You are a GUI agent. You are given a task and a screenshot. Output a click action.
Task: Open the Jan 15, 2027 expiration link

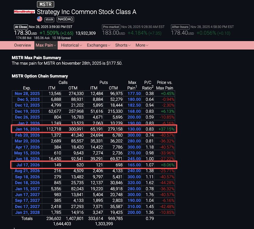pos(27,189)
